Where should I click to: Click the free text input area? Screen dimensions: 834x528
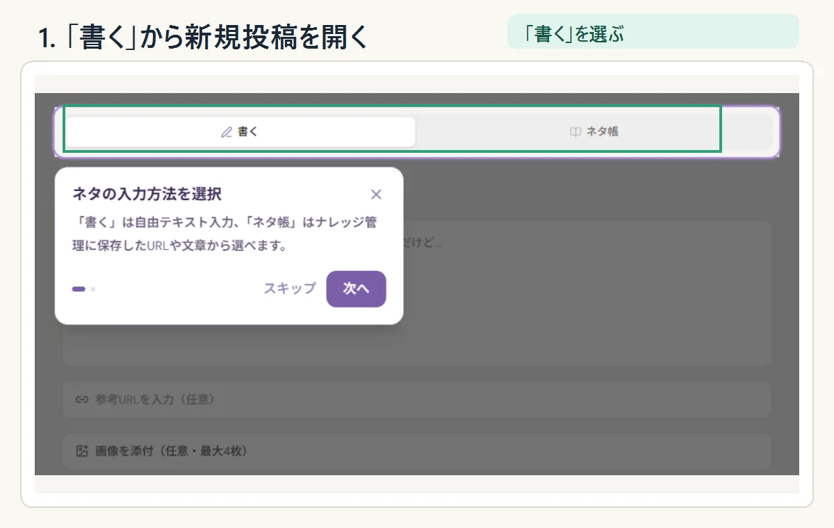pos(587,293)
